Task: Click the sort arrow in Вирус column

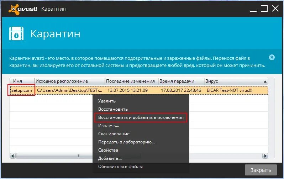Action: tap(265, 81)
